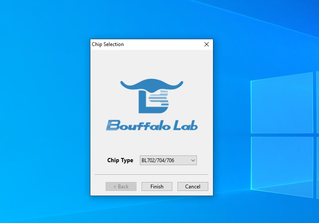Cancel the chip selection dialog
The width and height of the screenshot is (319, 223).
click(193, 186)
